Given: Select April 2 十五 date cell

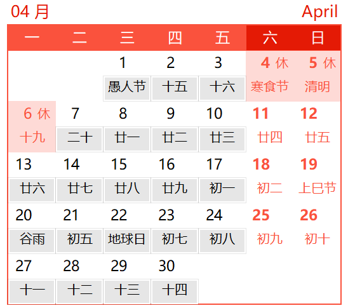Looking at the screenshot, I should (175, 76).
